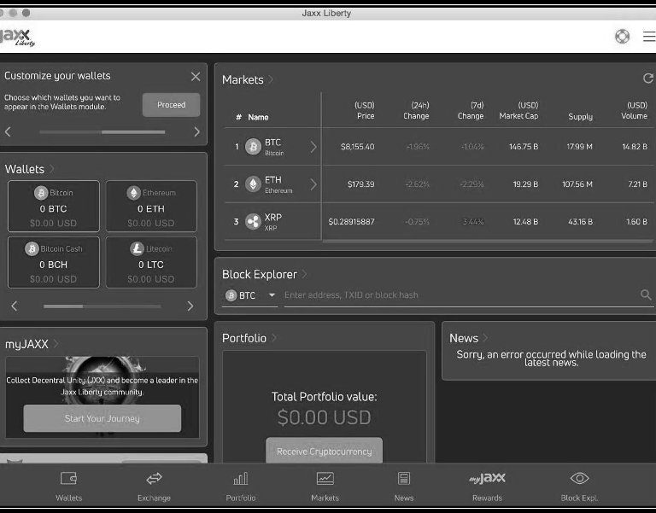Click the customize panel progress slider
The height and width of the screenshot is (513, 656).
tap(102, 132)
